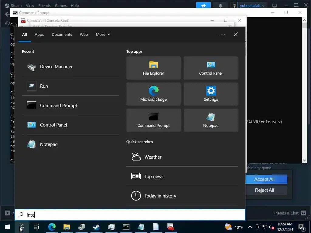The image size is (311, 233).
Task: Click Reject All in Steam
Action: pyautogui.click(x=265, y=190)
